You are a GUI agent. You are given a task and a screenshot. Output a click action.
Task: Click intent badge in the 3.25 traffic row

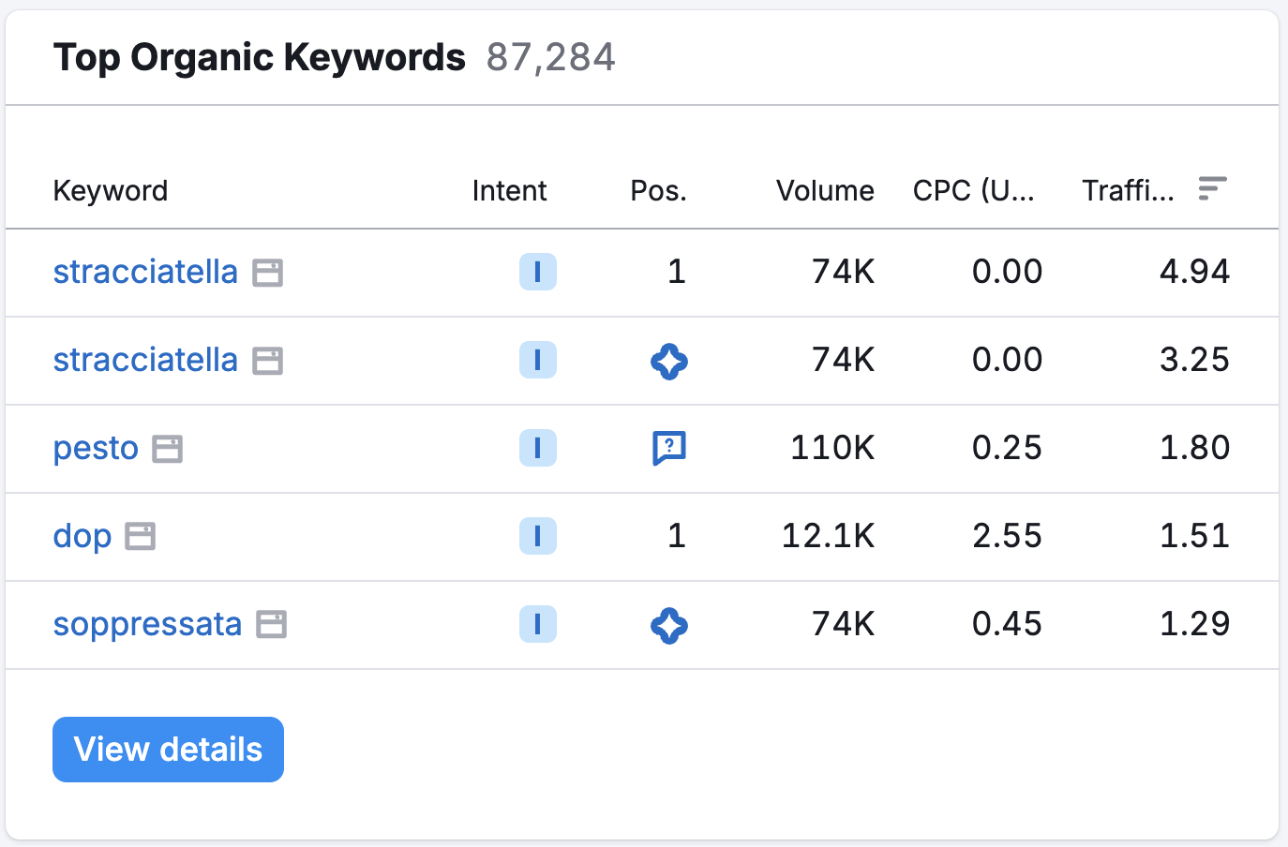point(538,360)
